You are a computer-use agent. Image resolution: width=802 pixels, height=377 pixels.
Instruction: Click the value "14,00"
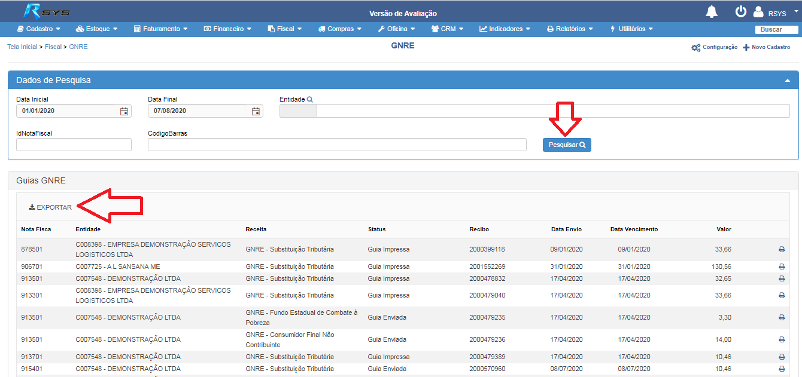point(724,339)
